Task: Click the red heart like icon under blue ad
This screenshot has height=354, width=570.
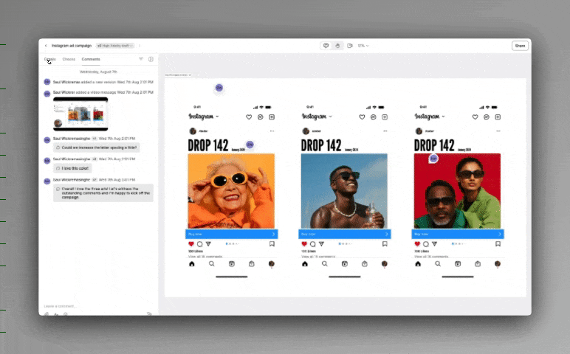Action: pos(304,244)
